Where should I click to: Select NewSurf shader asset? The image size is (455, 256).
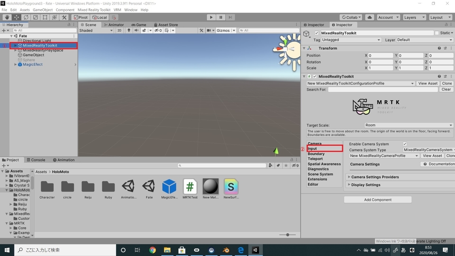231,189
